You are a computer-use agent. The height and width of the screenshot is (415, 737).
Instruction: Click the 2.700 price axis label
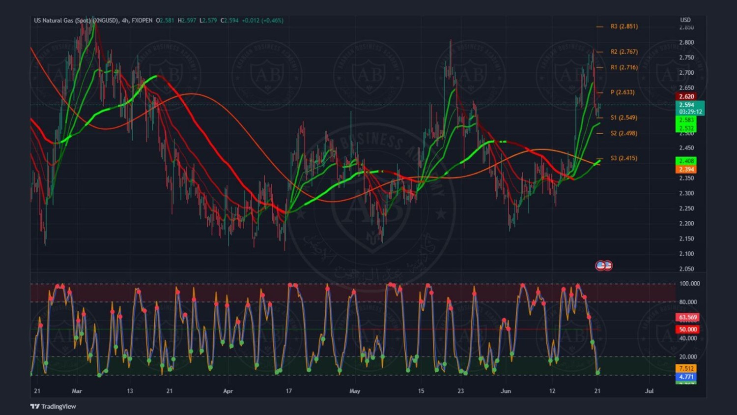click(x=686, y=73)
